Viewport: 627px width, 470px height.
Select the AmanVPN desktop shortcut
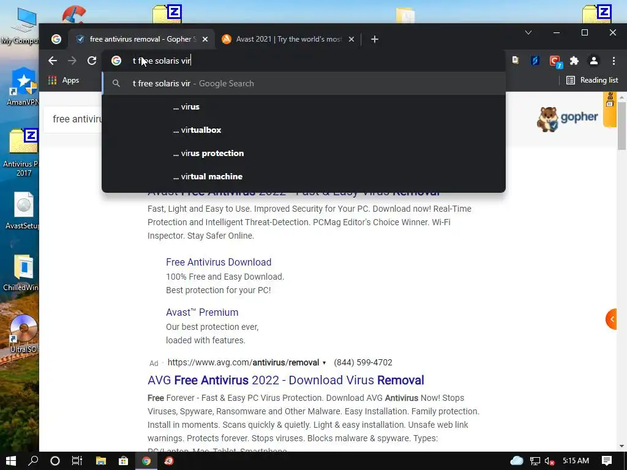pos(23,87)
